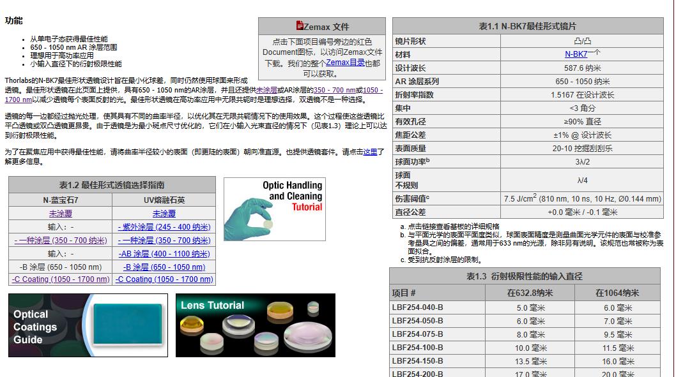676x377 pixels.
Task: Click the 10.0 毫米 cell for LBF254-100-B
Action: pos(531,348)
